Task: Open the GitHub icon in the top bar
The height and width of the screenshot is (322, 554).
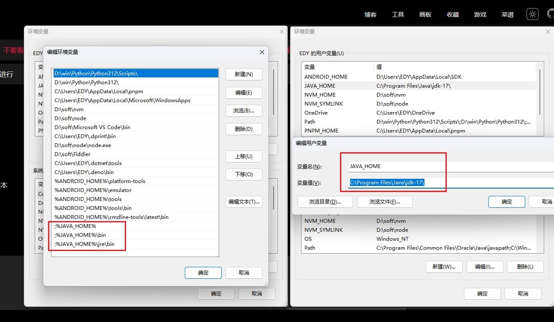Action: coord(551,14)
